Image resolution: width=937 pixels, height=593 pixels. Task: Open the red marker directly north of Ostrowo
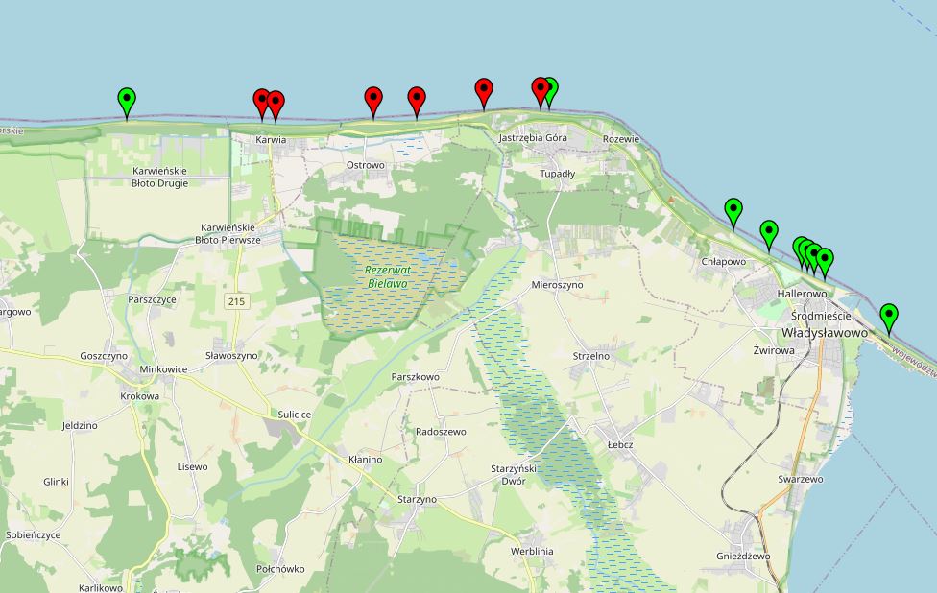coord(373,99)
